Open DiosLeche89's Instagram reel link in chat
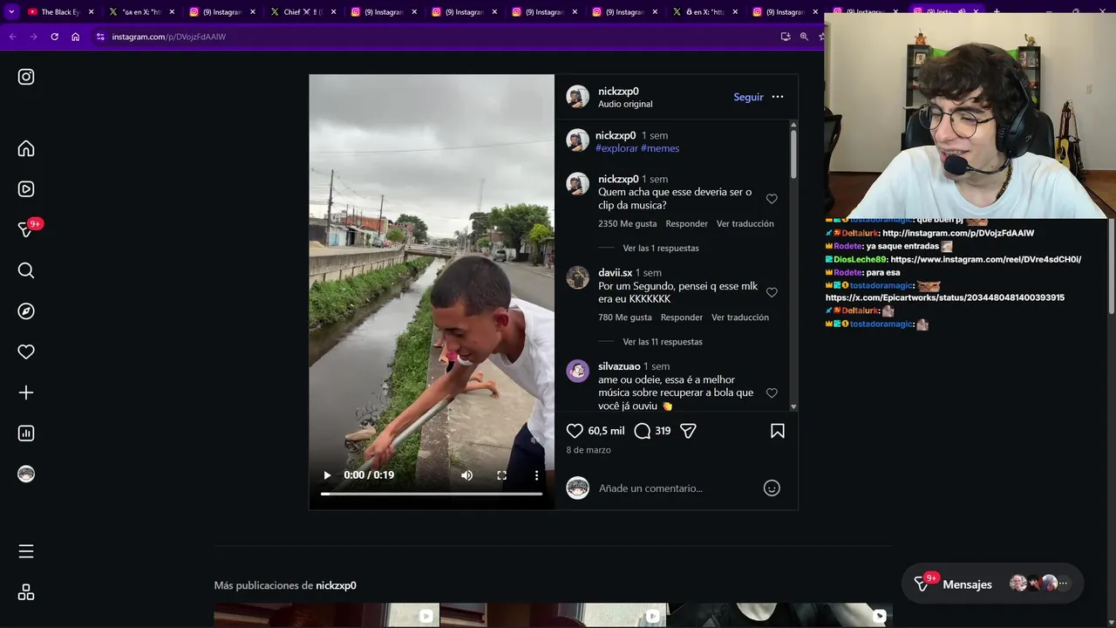This screenshot has height=628, width=1116. pyautogui.click(x=985, y=260)
